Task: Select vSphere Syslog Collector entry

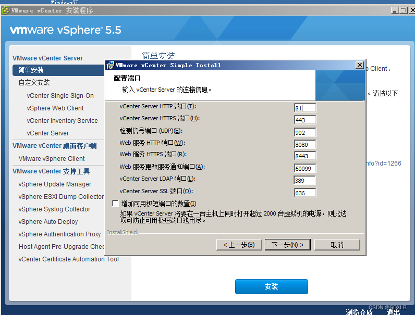Action: pyautogui.click(x=54, y=209)
